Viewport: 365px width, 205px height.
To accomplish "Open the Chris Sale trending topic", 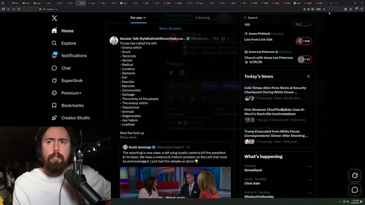I will (x=252, y=183).
